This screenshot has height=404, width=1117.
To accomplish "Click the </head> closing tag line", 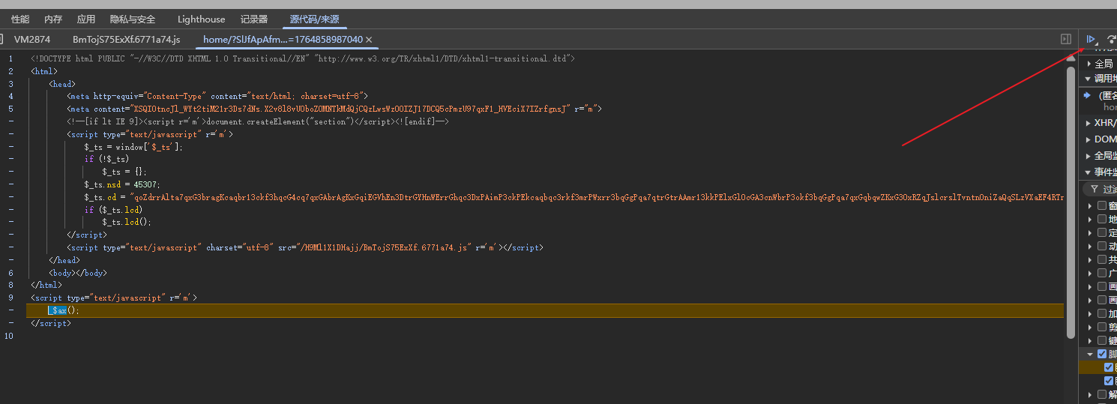I will tap(64, 260).
